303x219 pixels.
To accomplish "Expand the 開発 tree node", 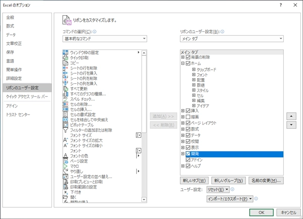I will (183, 154).
